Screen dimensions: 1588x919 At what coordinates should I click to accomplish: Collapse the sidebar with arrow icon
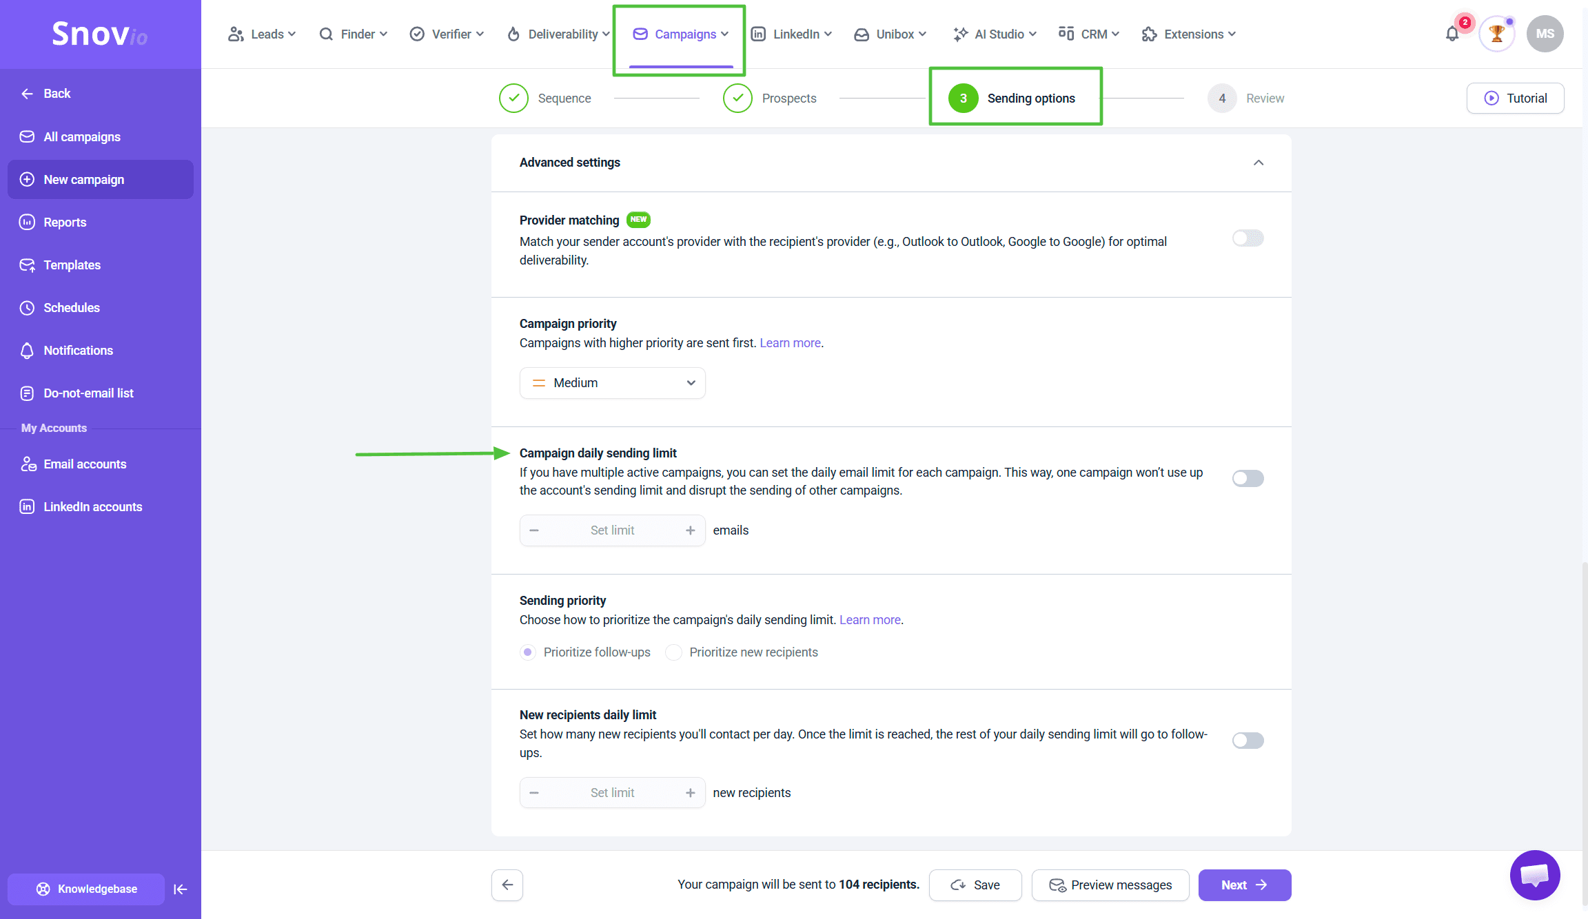181,889
